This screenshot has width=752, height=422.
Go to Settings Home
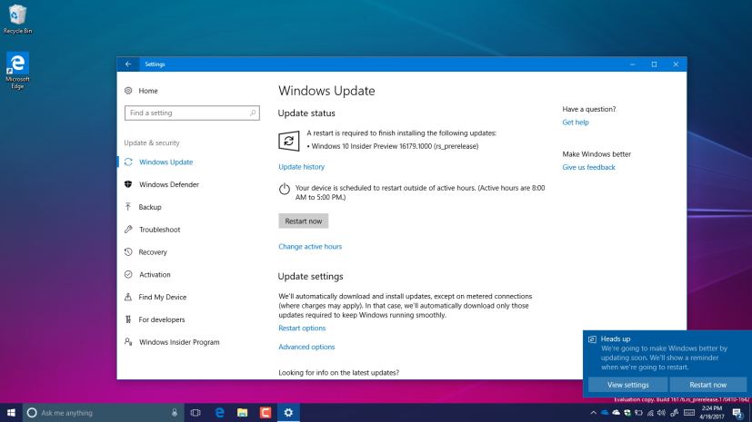pyautogui.click(x=147, y=91)
